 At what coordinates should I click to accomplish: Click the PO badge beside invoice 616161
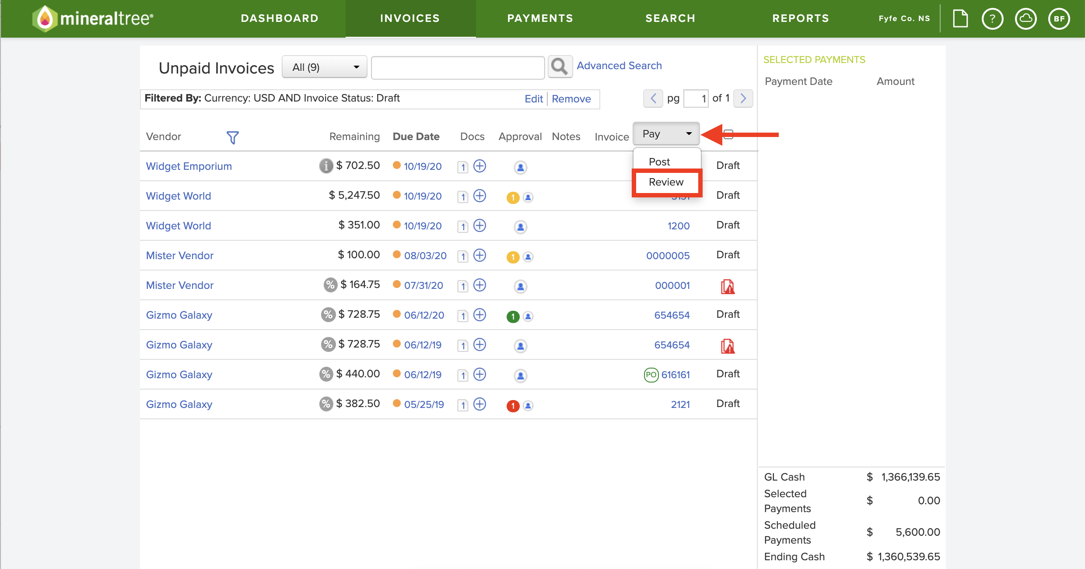coord(651,375)
